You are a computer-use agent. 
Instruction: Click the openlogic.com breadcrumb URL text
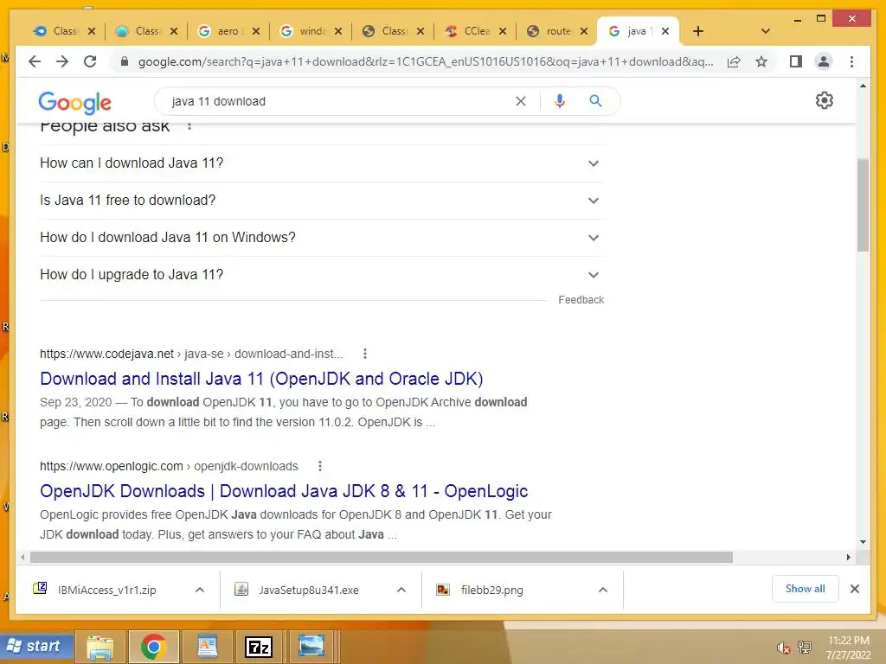pyautogui.click(x=169, y=466)
